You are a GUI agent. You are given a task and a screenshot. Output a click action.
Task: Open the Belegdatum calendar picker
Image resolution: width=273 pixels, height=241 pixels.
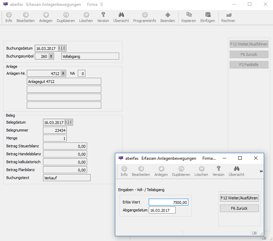[69, 123]
